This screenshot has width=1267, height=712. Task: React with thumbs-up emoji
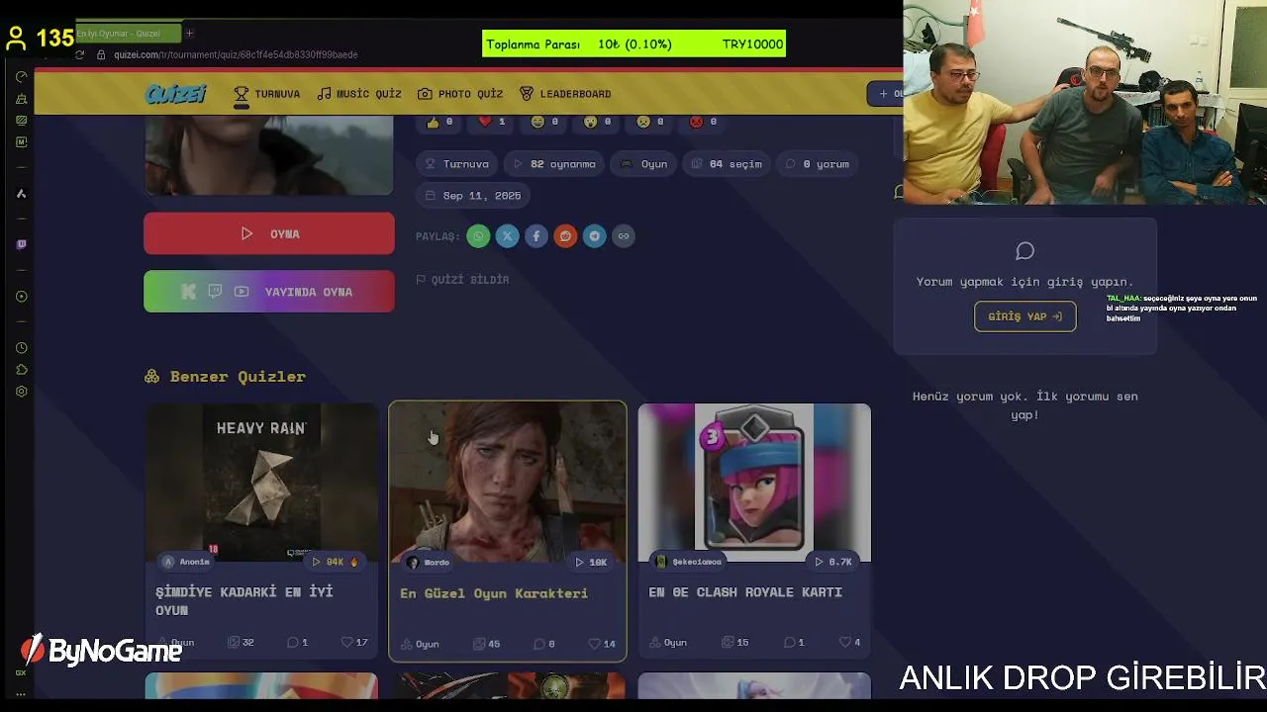click(x=439, y=122)
